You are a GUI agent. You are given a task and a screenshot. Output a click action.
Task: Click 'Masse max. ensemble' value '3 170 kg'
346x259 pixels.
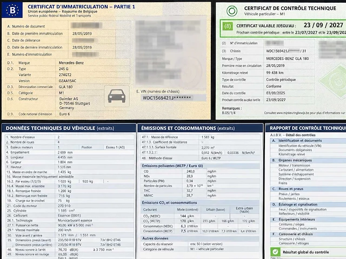[64, 186]
